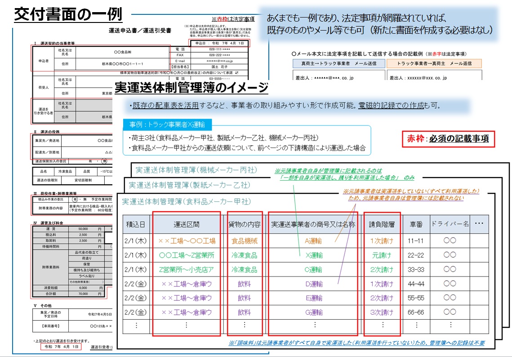Click the vehicle number 44-44
512x357 pixels.
pyautogui.click(x=416, y=284)
